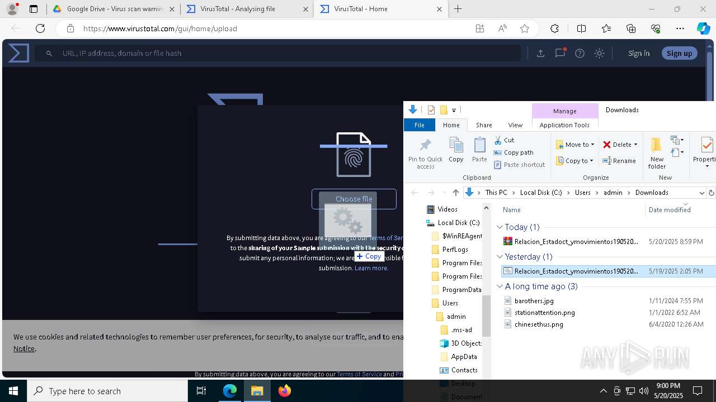Add this page to favorites star icon
This screenshot has width=716, height=402.
click(525, 28)
